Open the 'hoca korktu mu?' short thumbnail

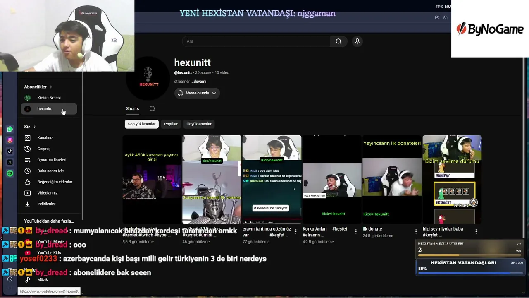(332, 179)
